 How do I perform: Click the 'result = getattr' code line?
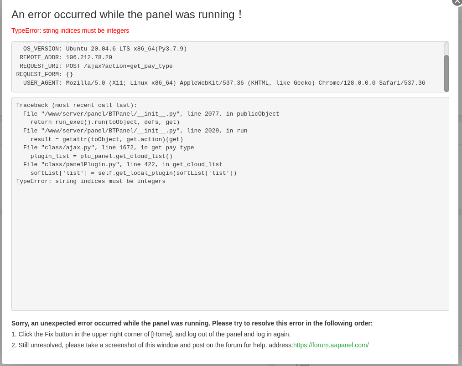pos(107,139)
